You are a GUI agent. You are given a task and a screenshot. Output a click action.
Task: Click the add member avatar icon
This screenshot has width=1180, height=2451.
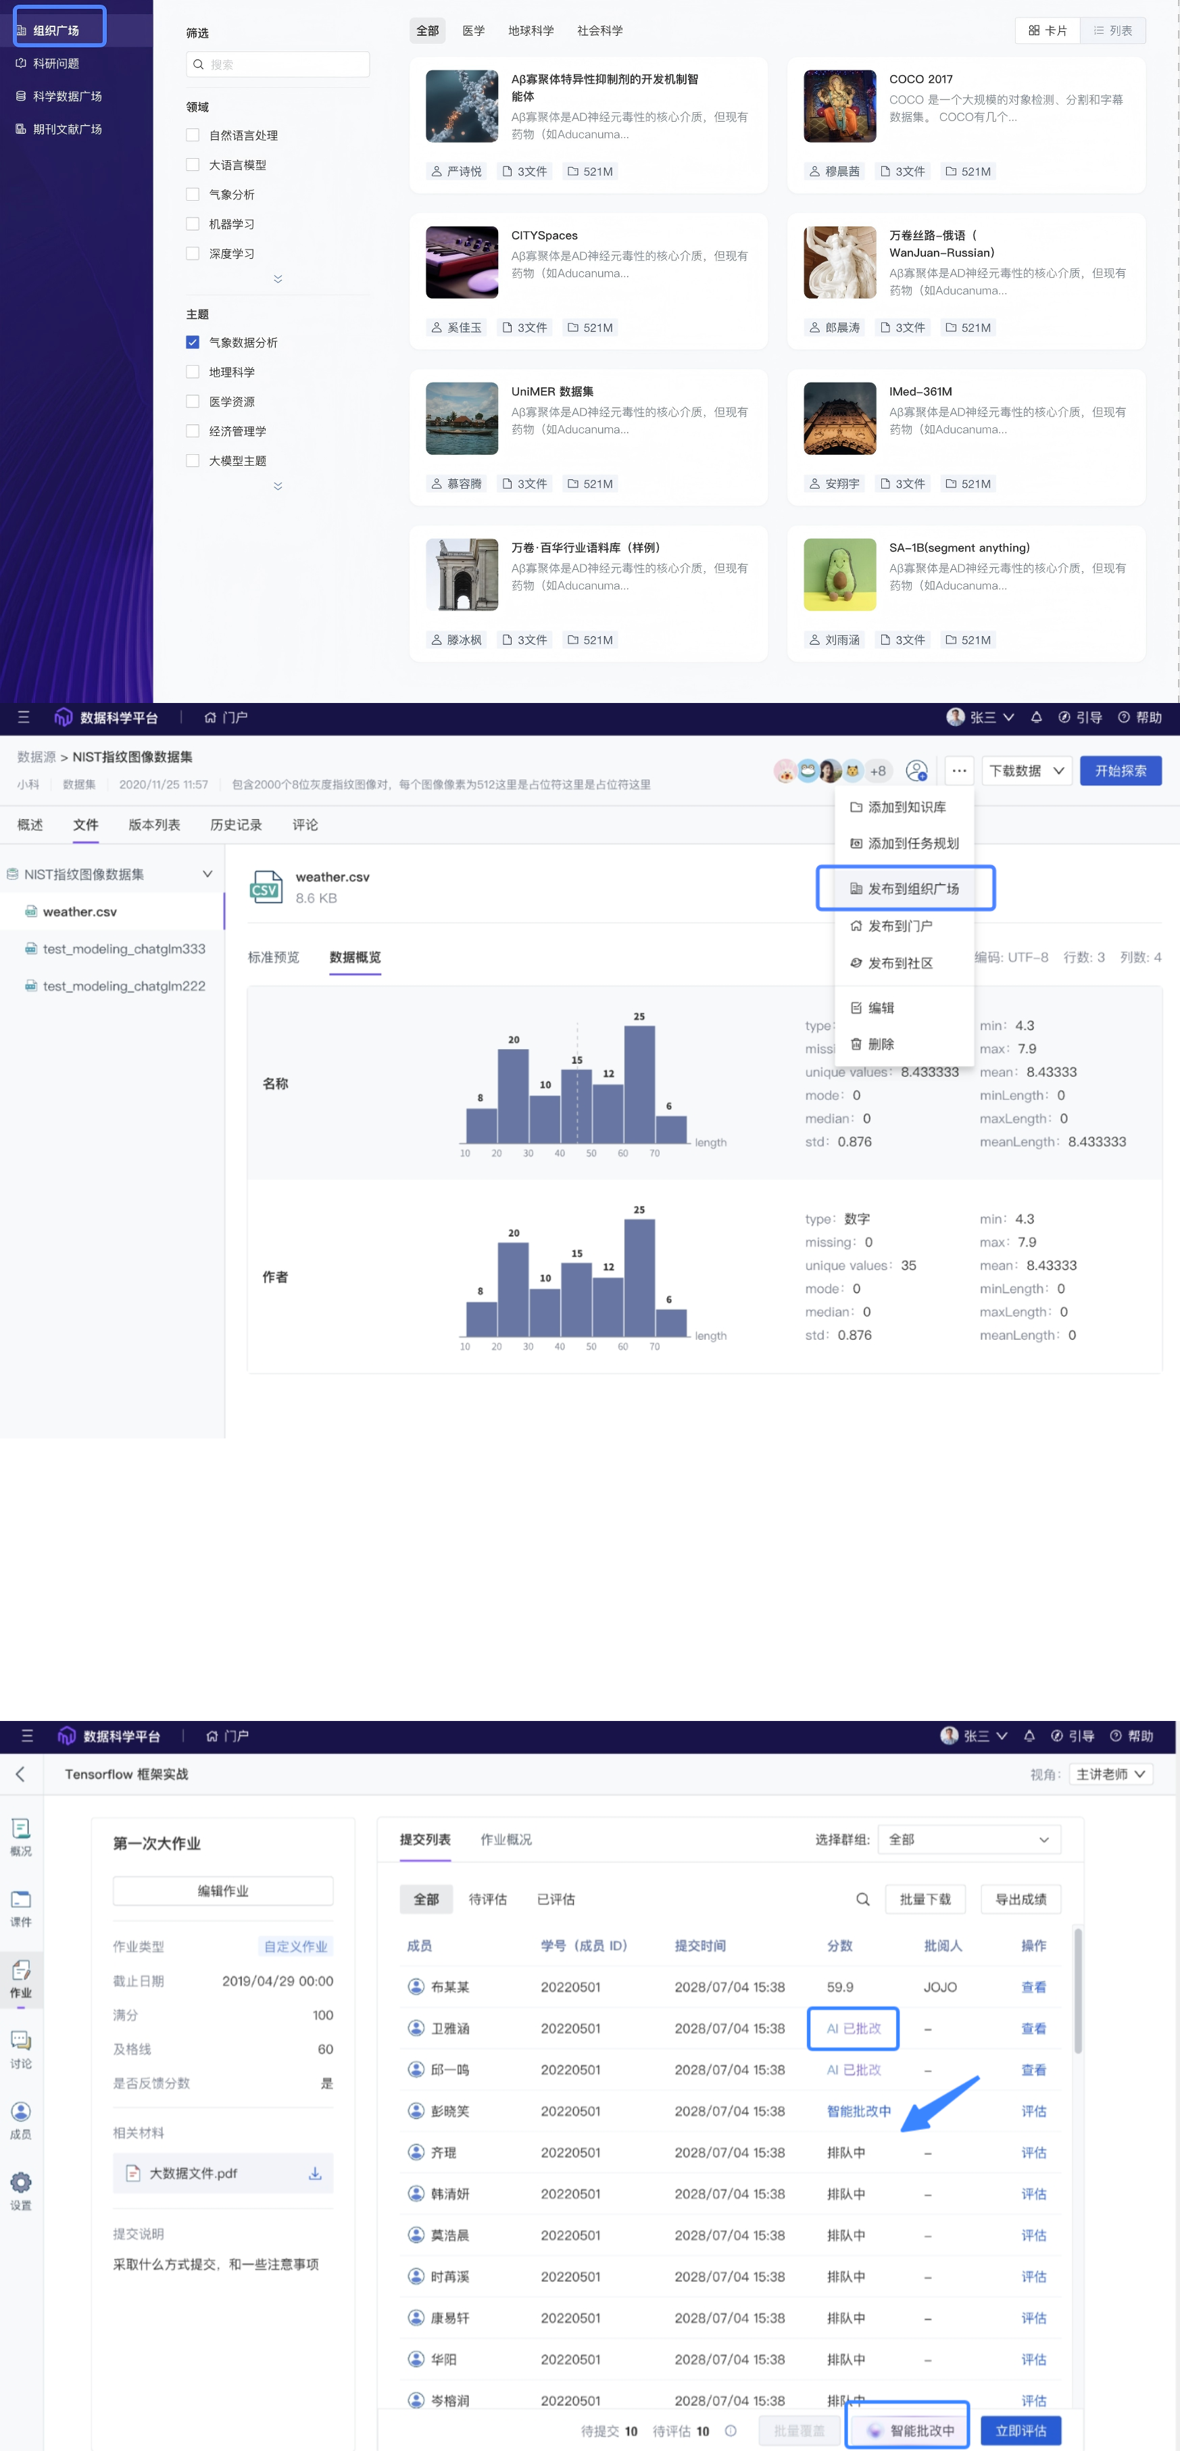[916, 771]
